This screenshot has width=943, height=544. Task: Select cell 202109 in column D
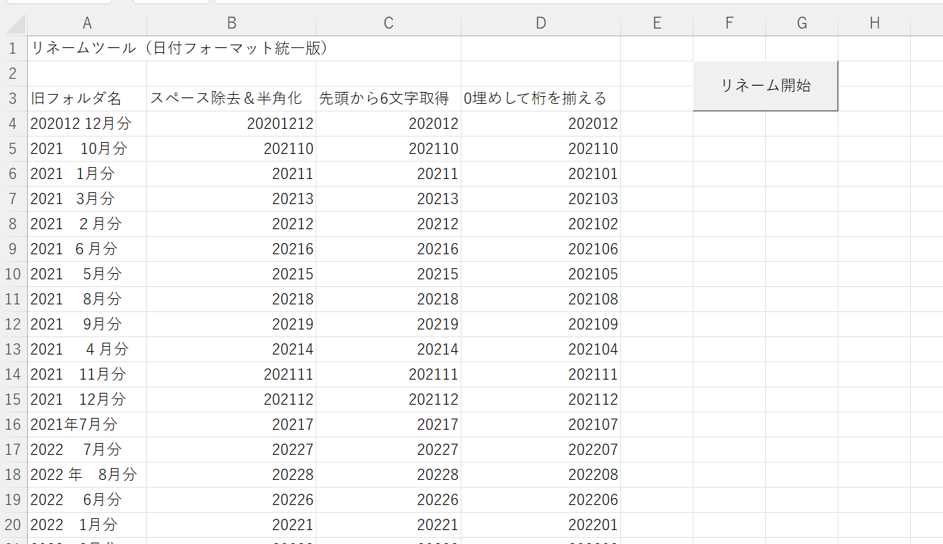[541, 325]
